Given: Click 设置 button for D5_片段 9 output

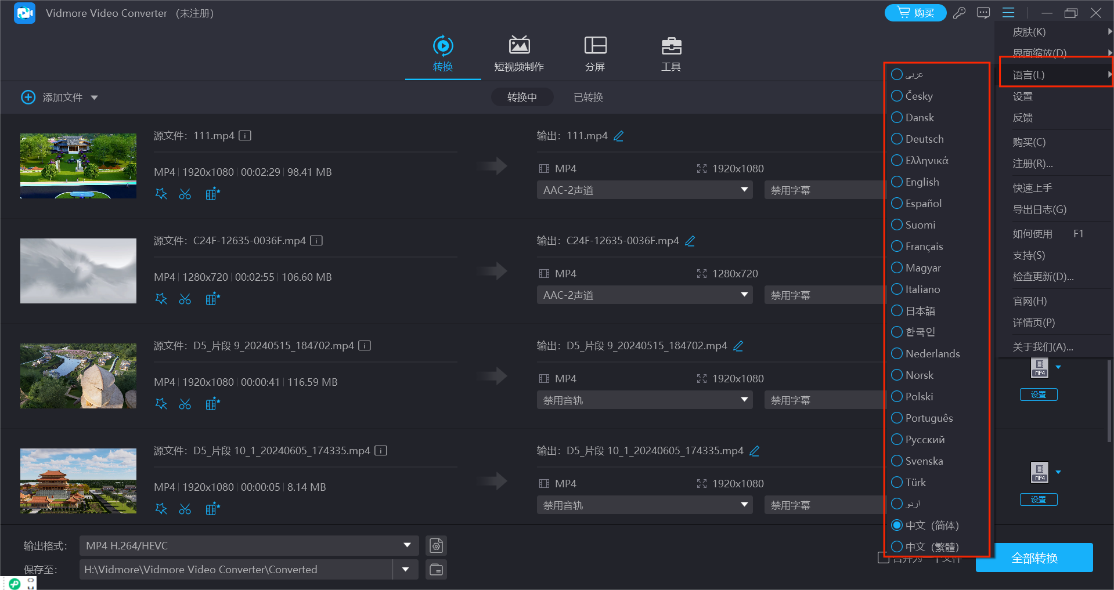Looking at the screenshot, I should [1039, 394].
